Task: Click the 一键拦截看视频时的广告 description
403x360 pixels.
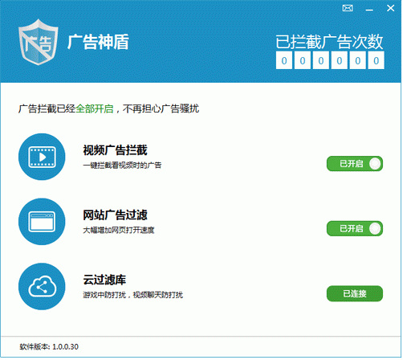Action: click(123, 166)
